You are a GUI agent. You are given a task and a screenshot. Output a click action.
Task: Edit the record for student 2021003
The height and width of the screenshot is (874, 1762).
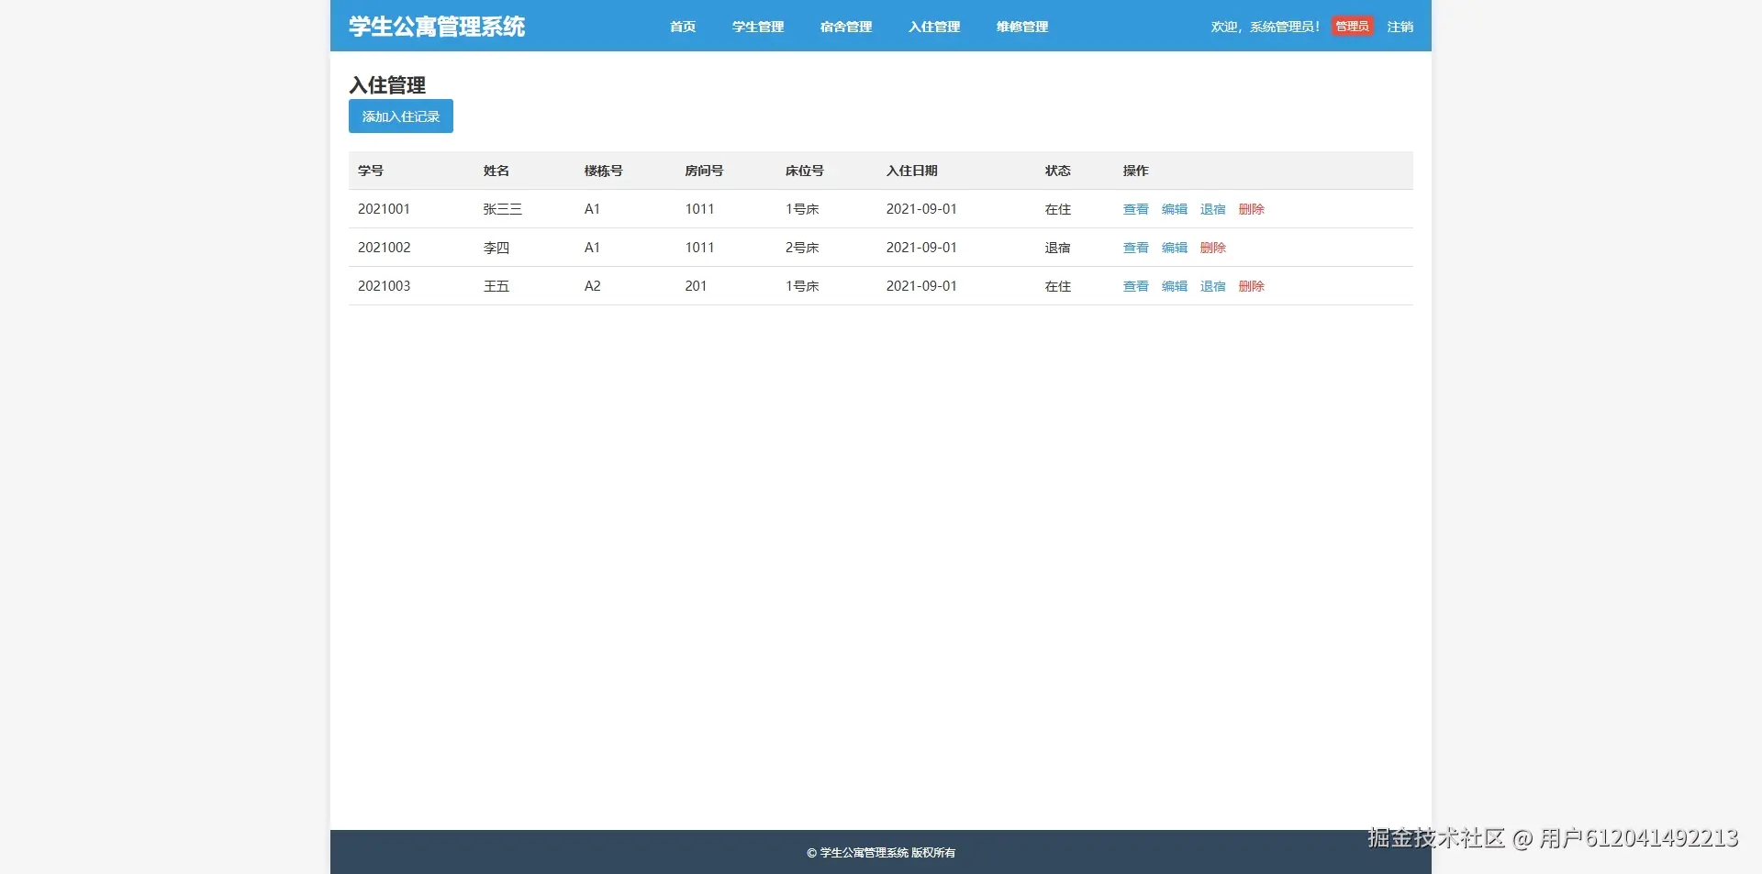(1175, 286)
